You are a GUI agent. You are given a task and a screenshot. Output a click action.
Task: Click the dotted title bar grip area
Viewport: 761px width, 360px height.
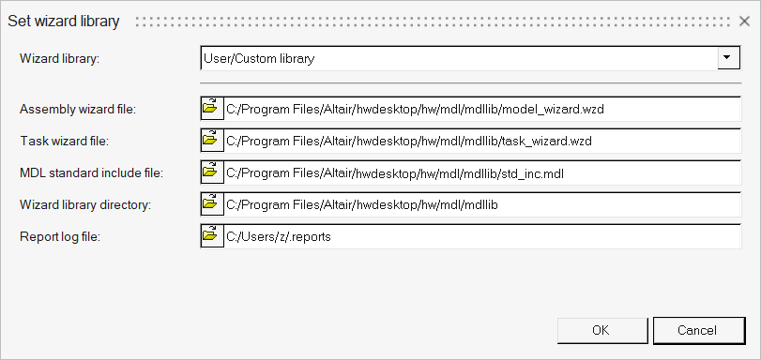pyautogui.click(x=433, y=22)
